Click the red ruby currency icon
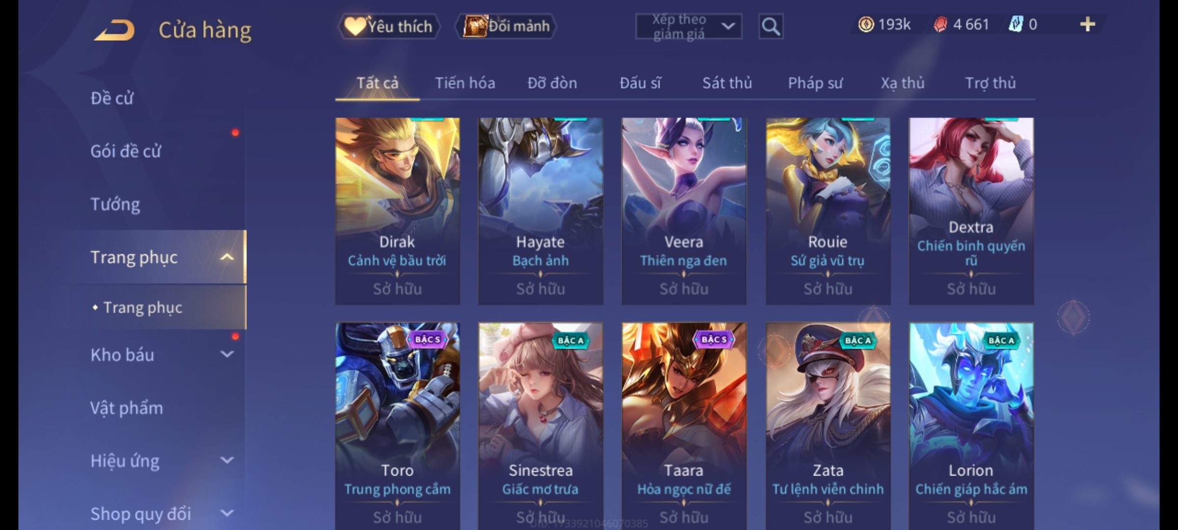This screenshot has height=530, width=1178. [940, 24]
